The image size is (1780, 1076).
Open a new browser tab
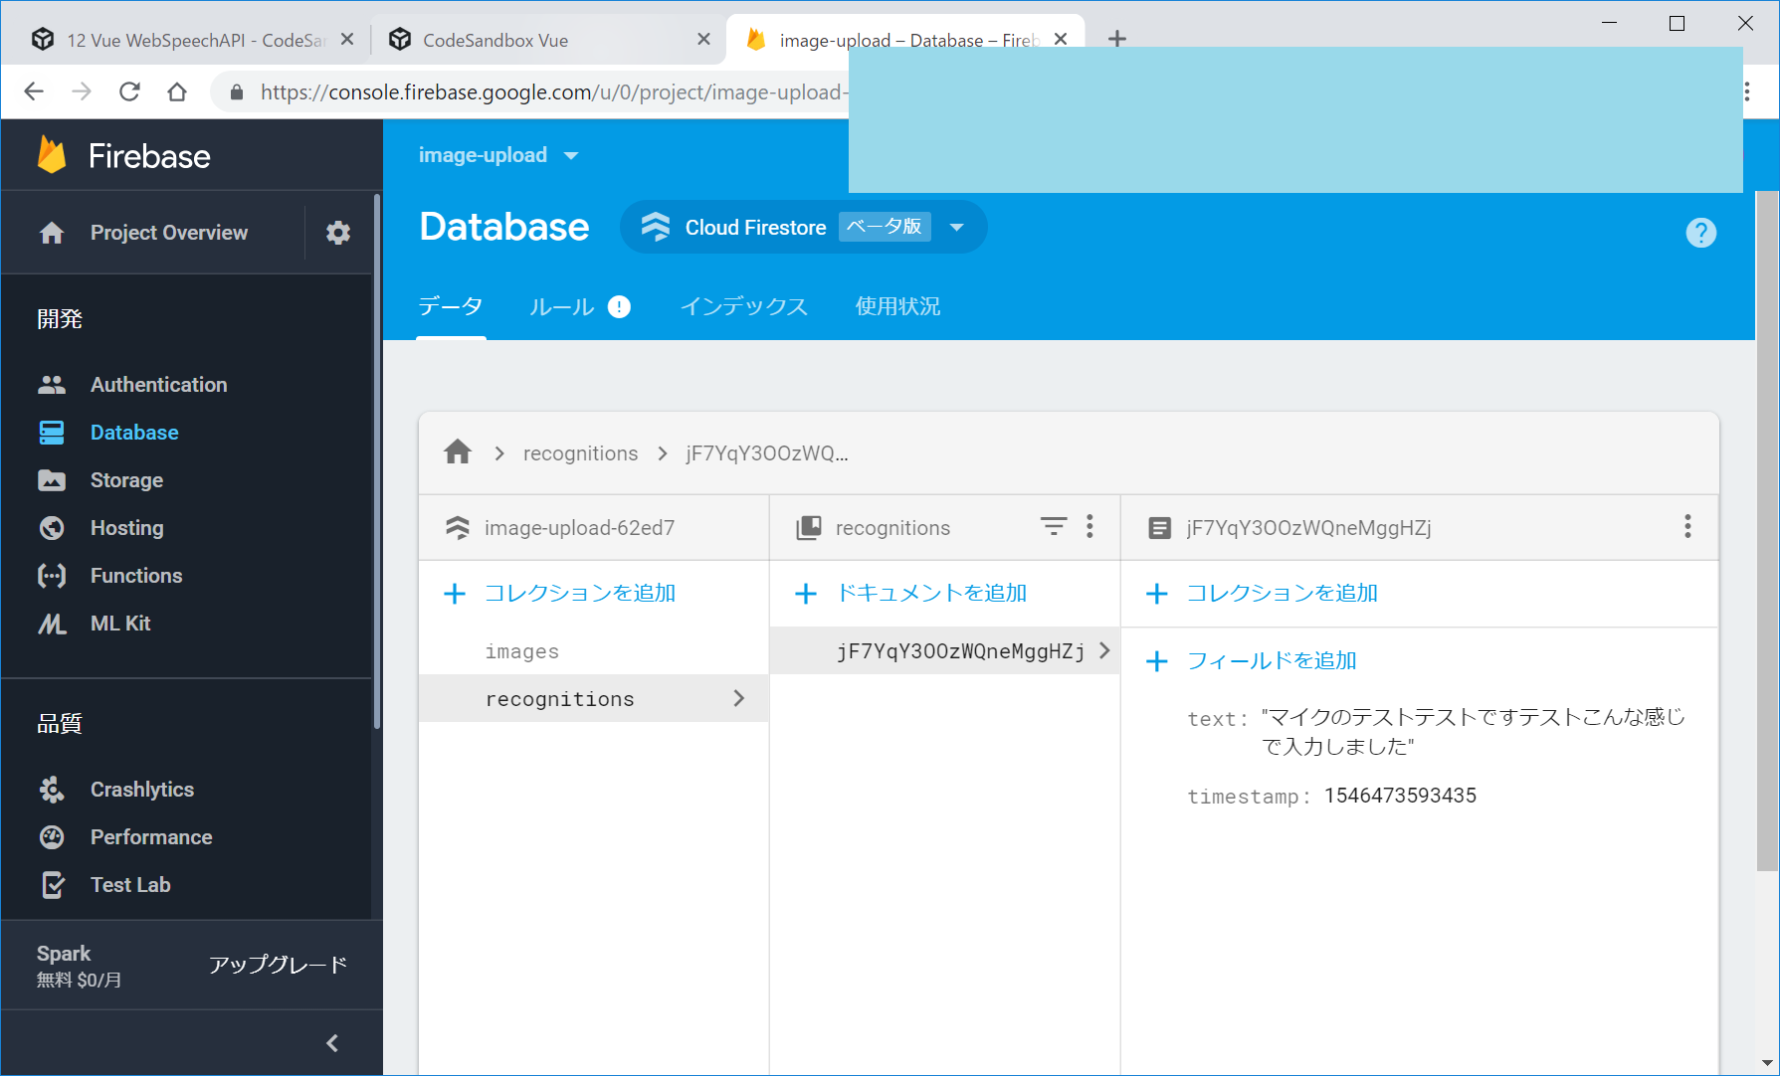pyautogui.click(x=1117, y=39)
